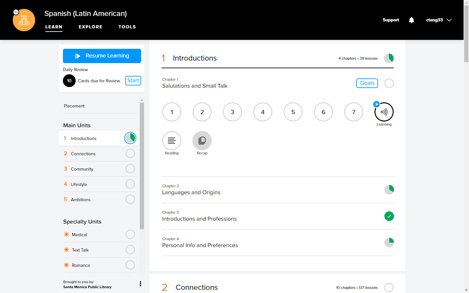Expand Chapter 2 Languages and Origins
This screenshot has height=293, width=469.
[278, 190]
